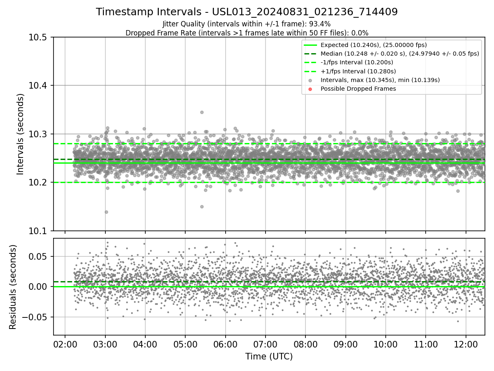494x371 pixels.
Task: Click the 03:00 time tick label
Action: point(105,344)
